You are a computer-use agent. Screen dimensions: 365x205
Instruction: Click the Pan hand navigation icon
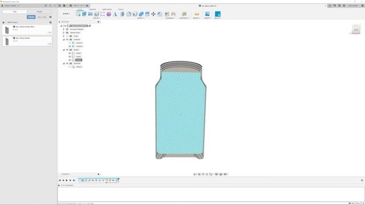pos(203,174)
